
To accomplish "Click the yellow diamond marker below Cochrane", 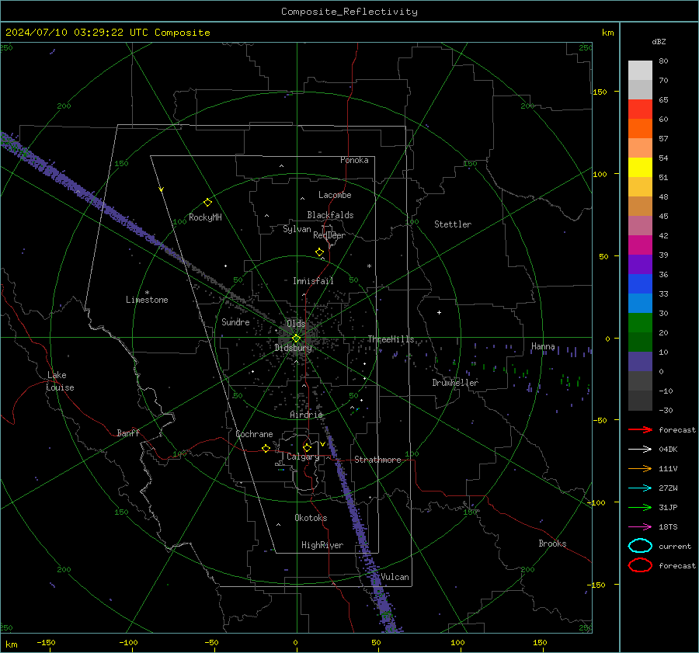I will click(x=266, y=449).
